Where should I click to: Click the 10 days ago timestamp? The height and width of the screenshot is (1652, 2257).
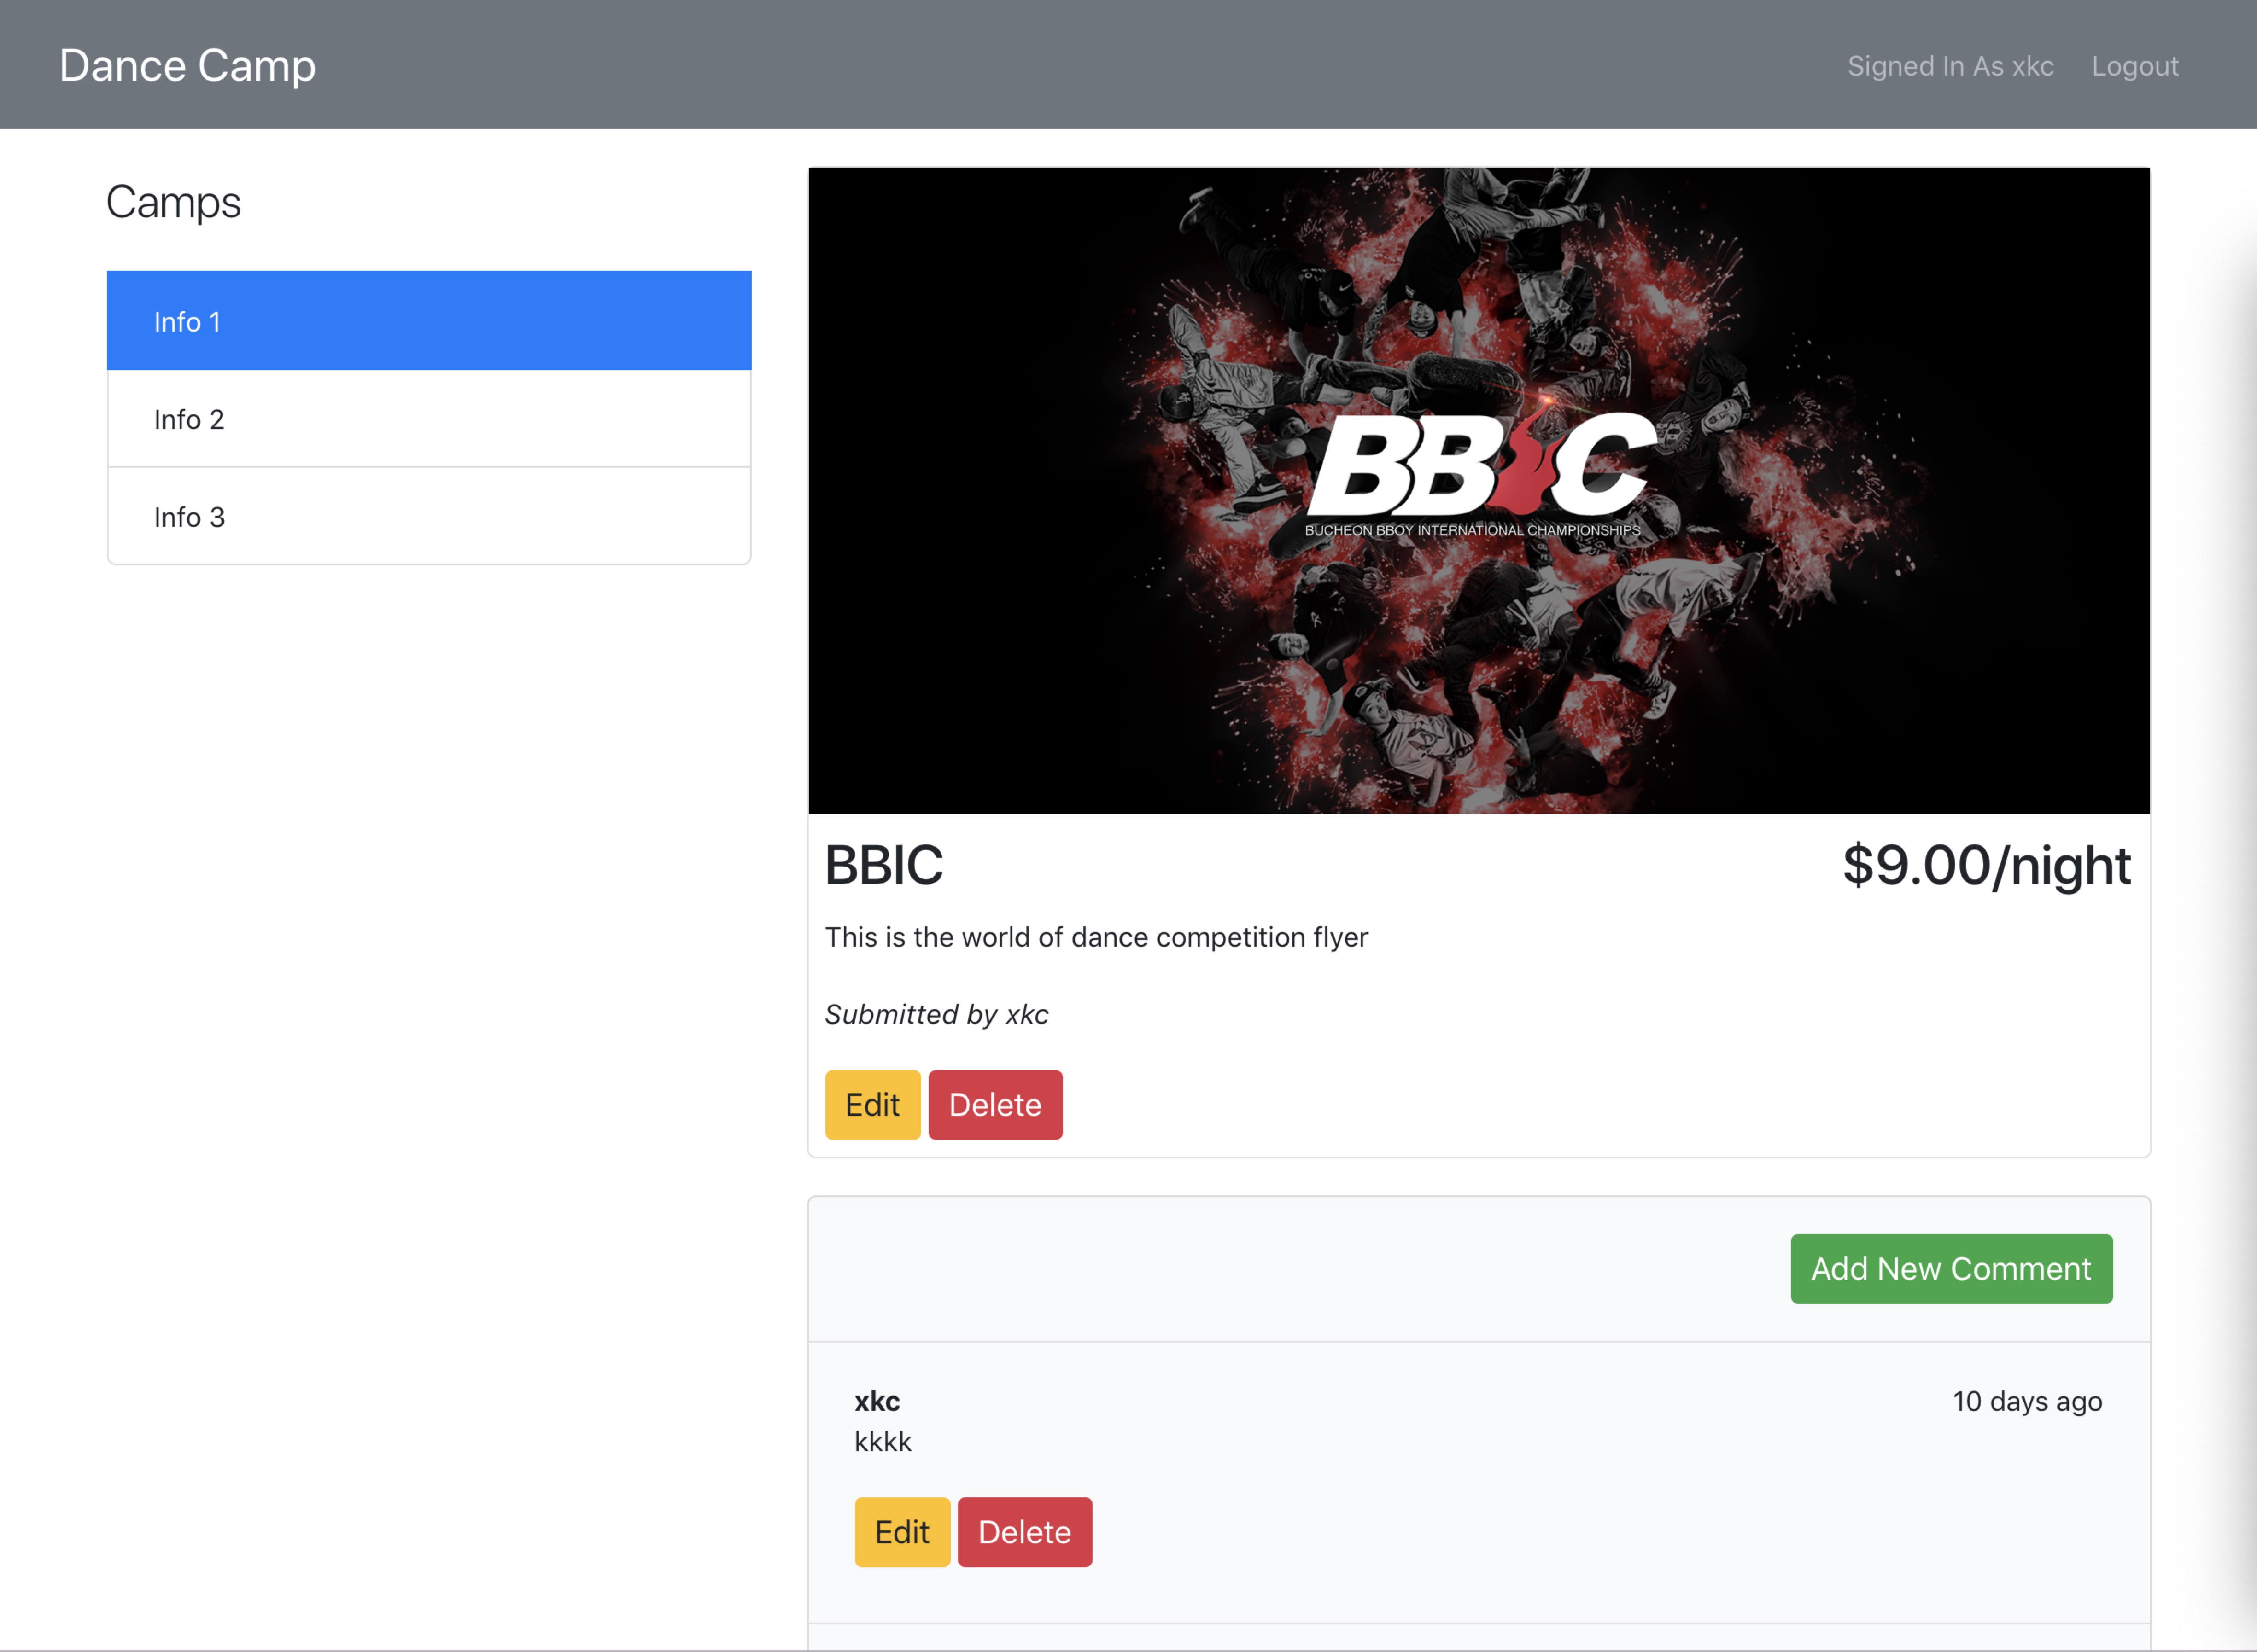2027,1400
